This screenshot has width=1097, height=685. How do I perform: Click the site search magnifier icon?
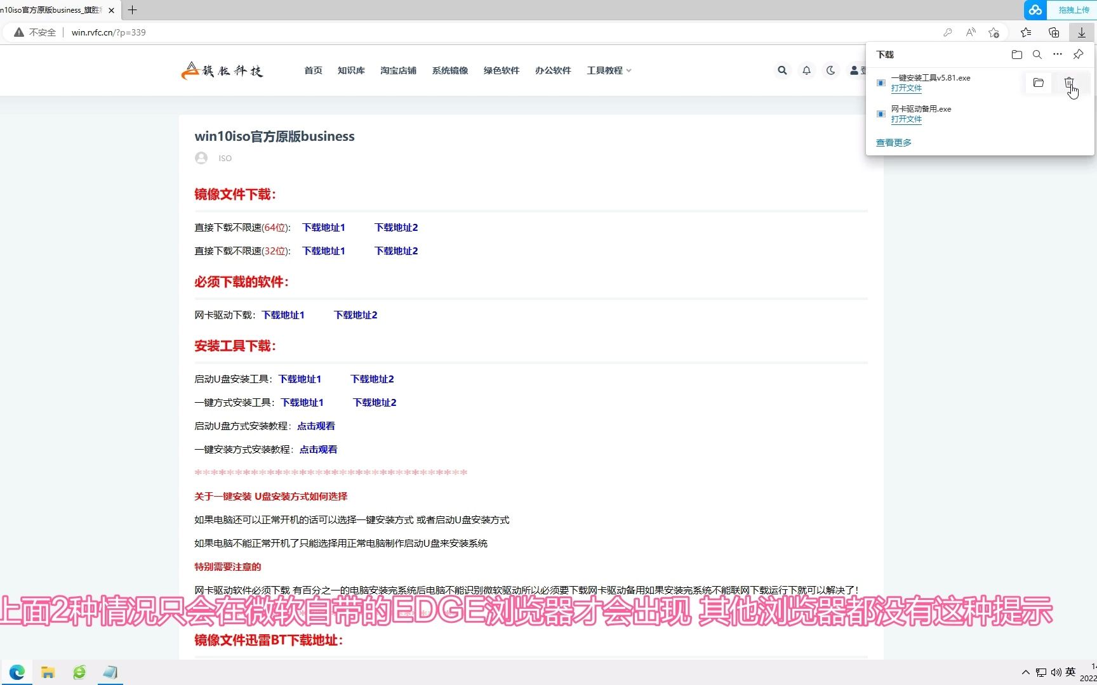(x=782, y=70)
